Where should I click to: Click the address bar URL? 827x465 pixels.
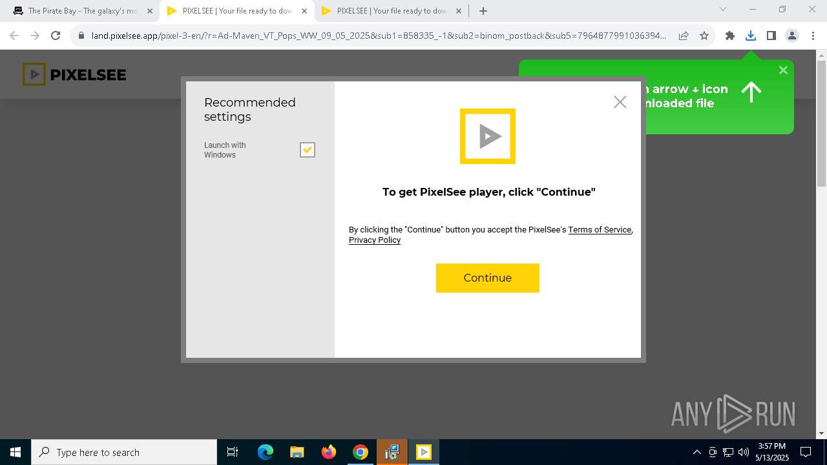(x=378, y=36)
